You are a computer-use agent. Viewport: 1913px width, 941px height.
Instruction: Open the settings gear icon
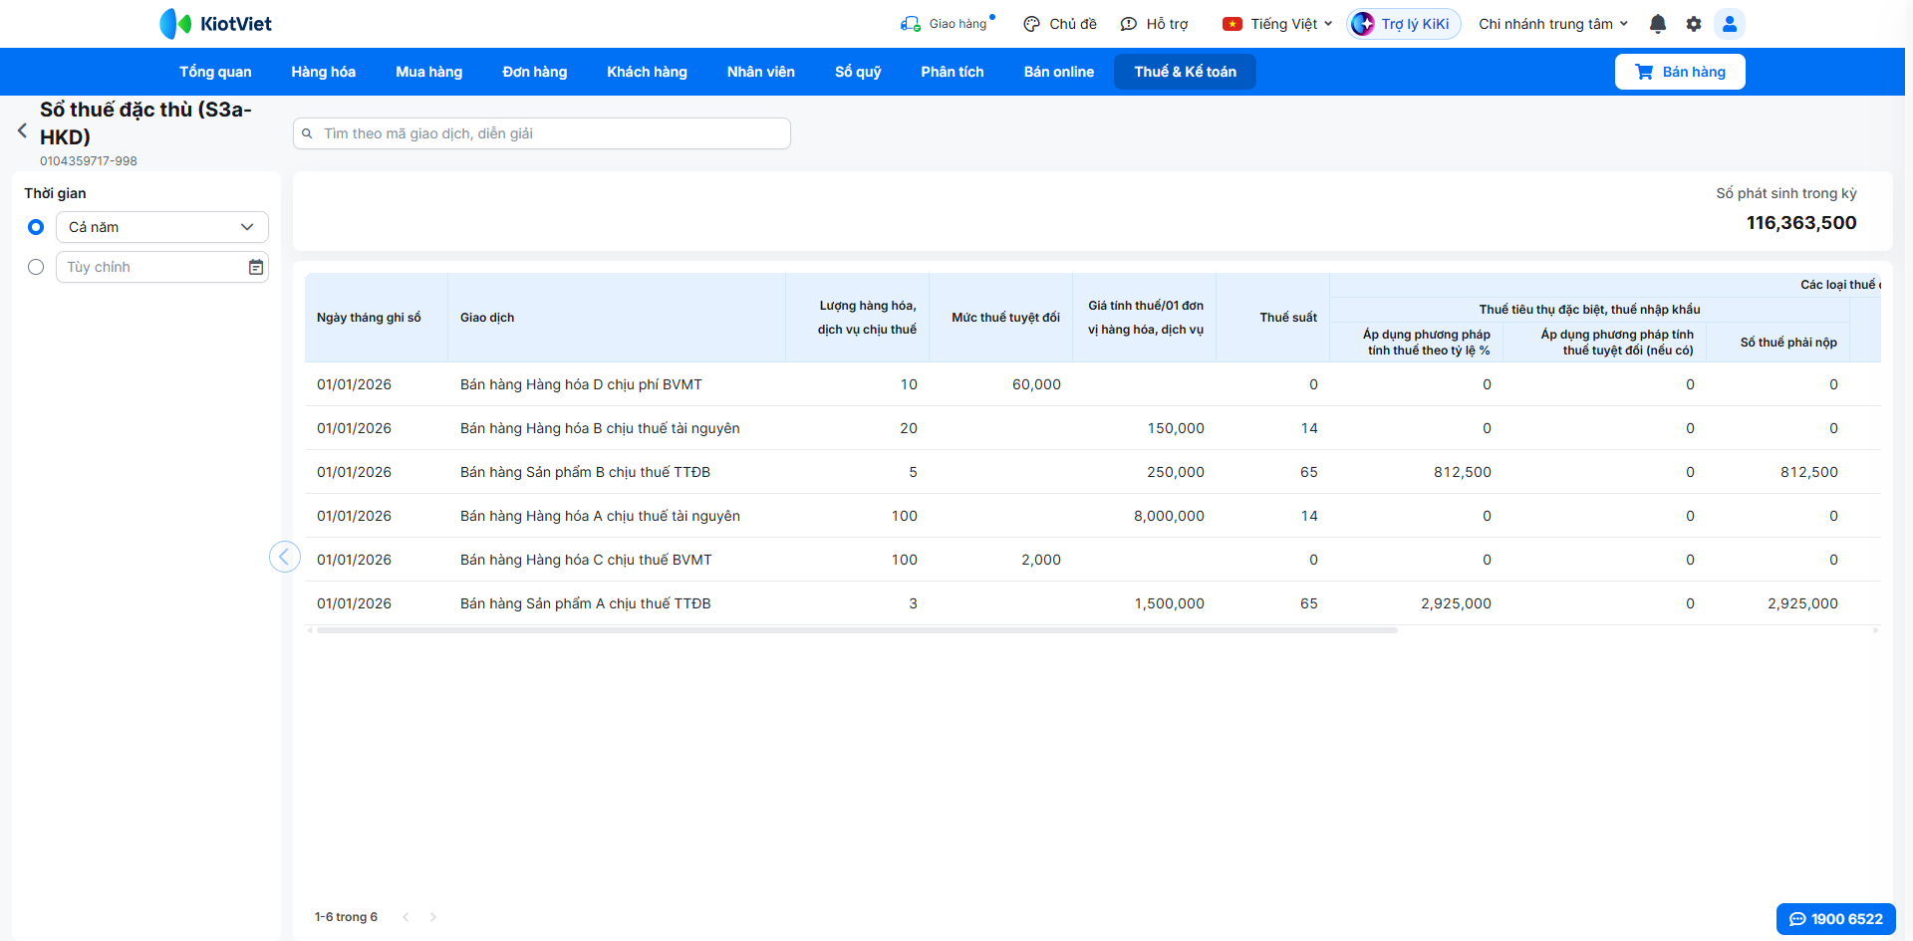[x=1694, y=24]
